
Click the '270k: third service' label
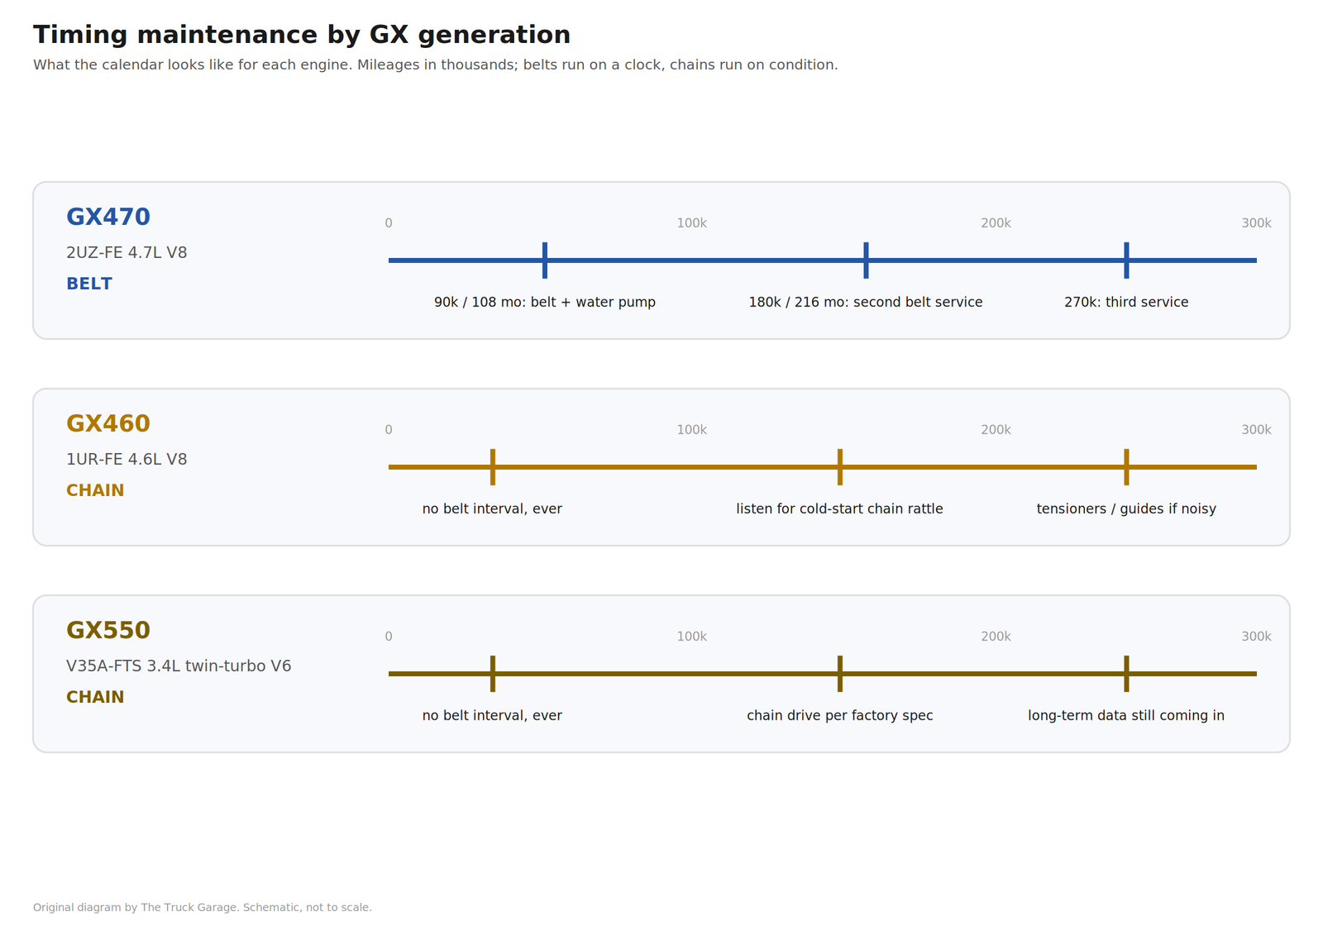coord(1126,303)
